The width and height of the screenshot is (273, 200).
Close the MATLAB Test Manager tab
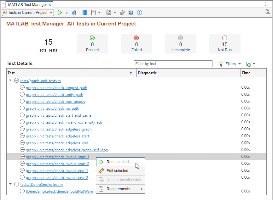point(50,5)
